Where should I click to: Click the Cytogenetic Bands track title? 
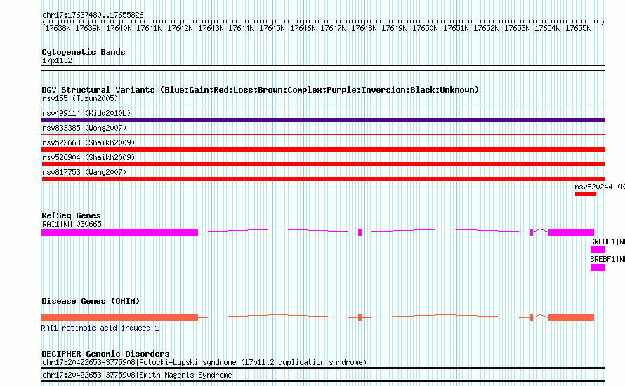click(84, 52)
